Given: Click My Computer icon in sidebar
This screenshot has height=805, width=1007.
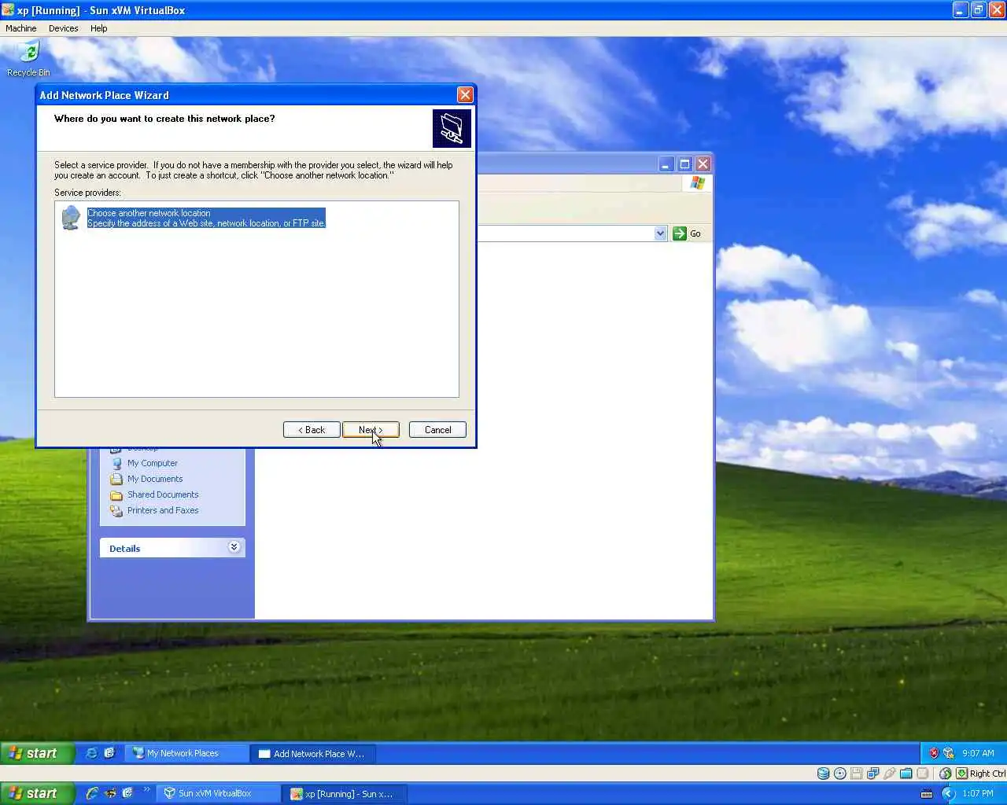Looking at the screenshot, I should pos(116,463).
